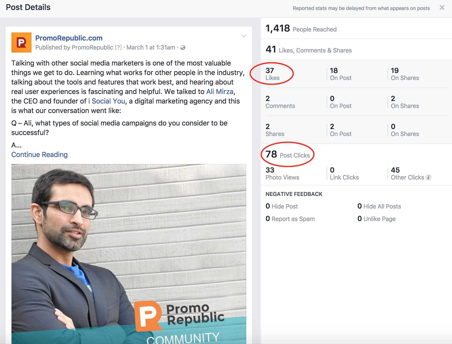
Task: Click the 33 Photo Views value
Action: (282, 173)
